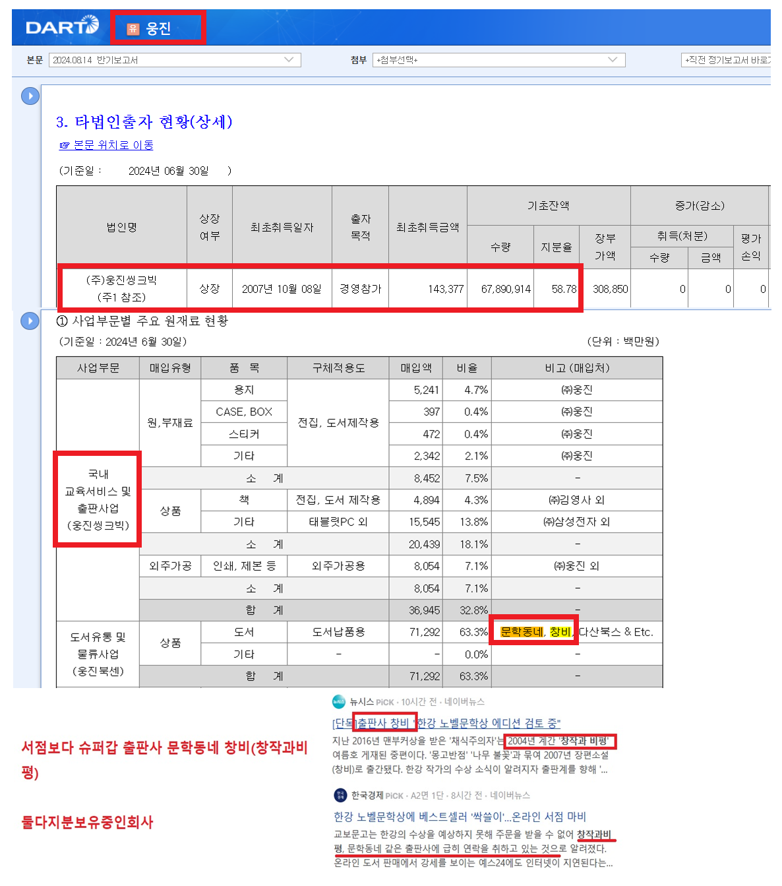Click the DART logo
The width and height of the screenshot is (782, 886).
pos(62,26)
